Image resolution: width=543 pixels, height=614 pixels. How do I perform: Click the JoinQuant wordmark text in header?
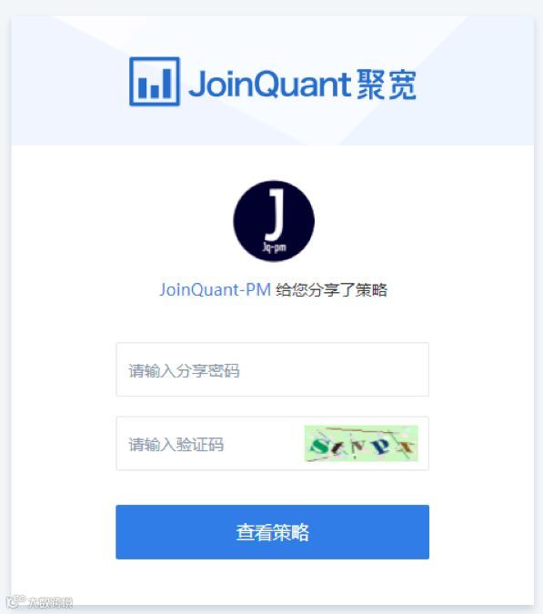pos(269,84)
